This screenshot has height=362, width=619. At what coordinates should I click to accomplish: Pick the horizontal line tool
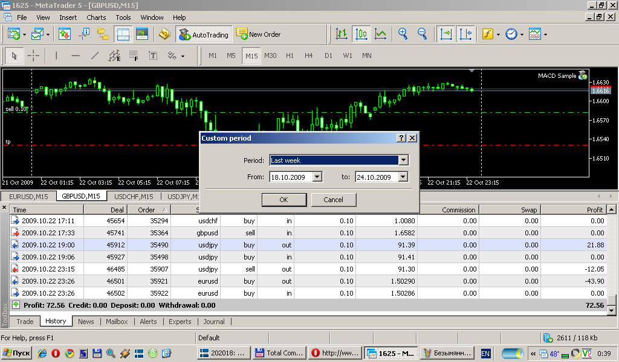click(x=76, y=56)
